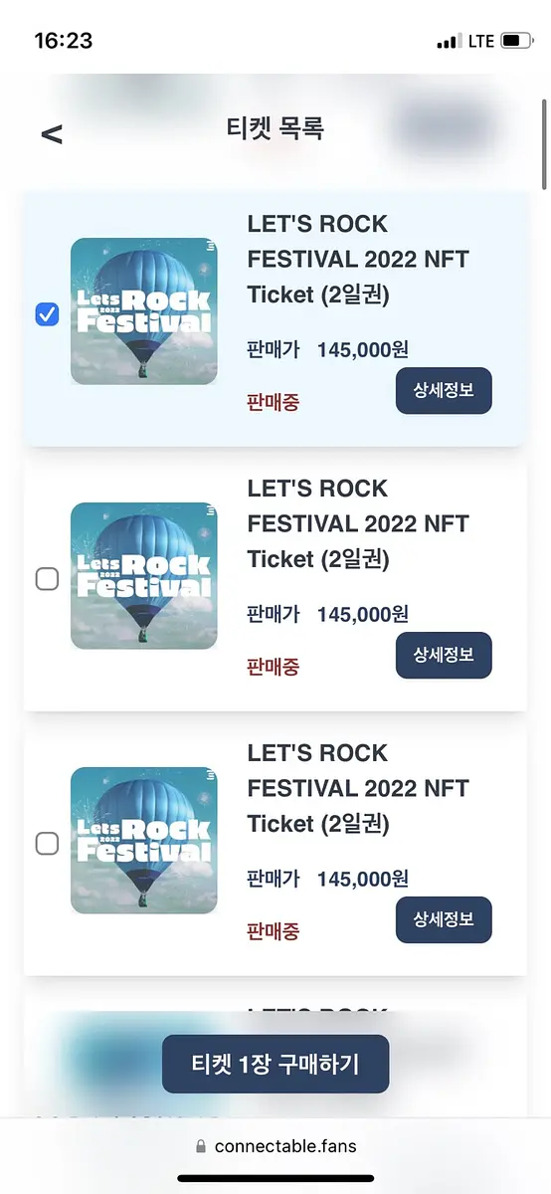Check the third ticket's checkbox
551x1194 pixels.
pos(47,843)
